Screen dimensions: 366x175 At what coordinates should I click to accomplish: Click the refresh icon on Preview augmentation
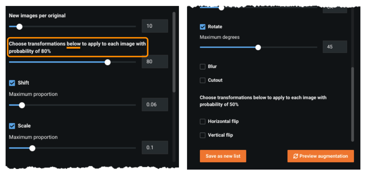pos(296,156)
